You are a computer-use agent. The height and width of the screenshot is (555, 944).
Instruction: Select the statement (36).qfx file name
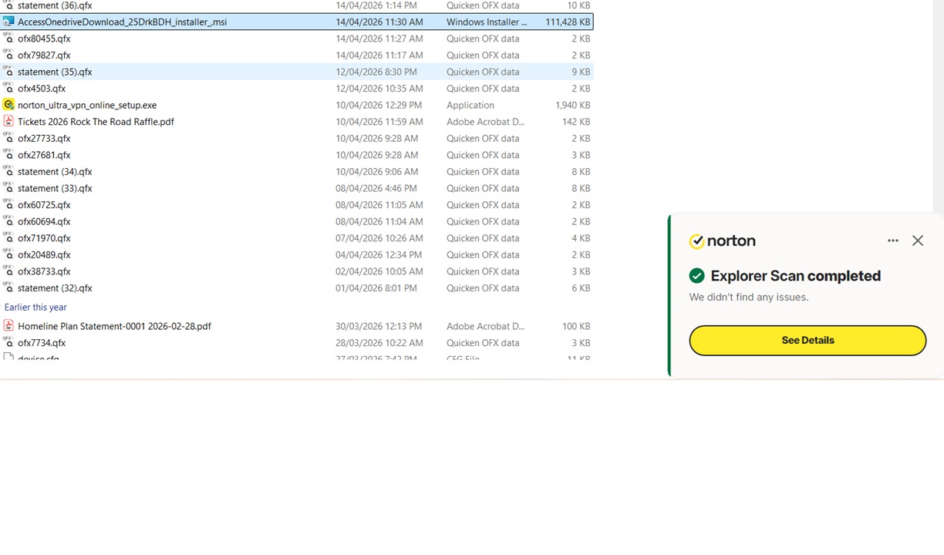[55, 5]
